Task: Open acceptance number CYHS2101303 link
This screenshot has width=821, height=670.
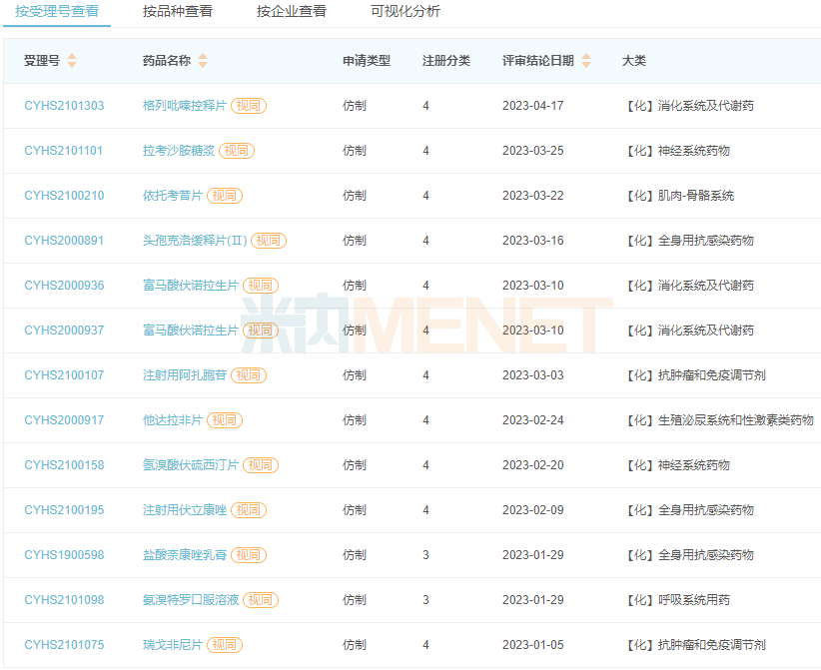Action: pos(64,106)
